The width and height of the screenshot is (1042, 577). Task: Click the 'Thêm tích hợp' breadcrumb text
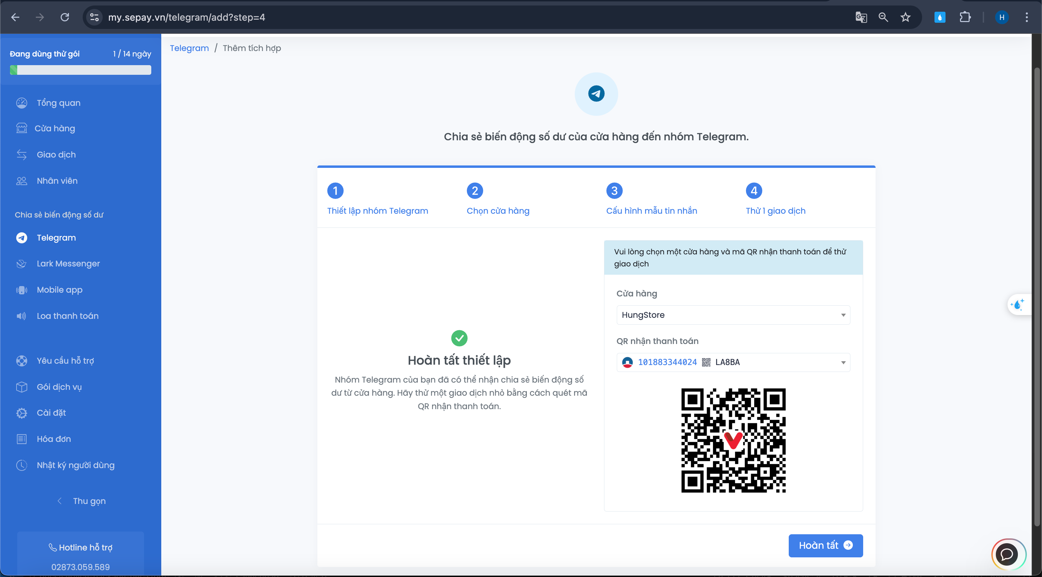(x=252, y=48)
